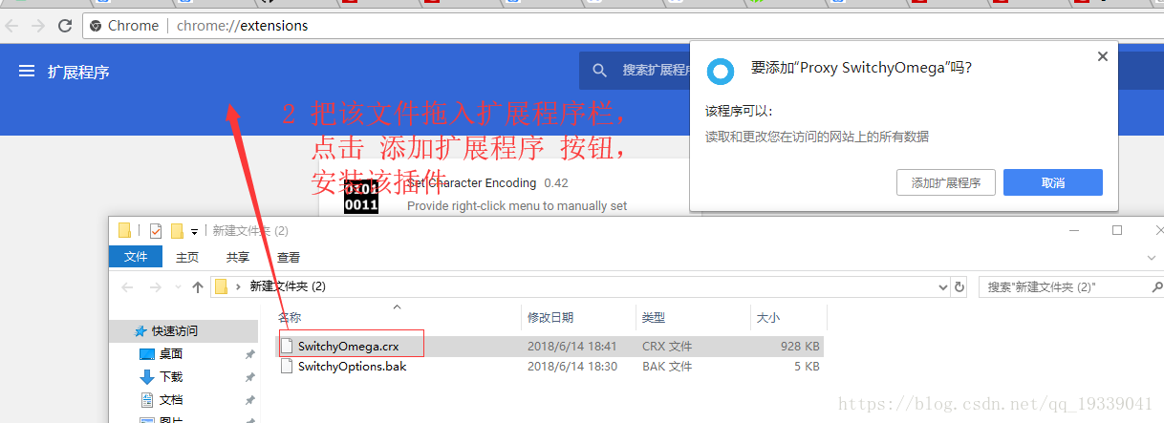This screenshot has height=423, width=1164.
Task: Click the Quick access star icon
Action: [x=140, y=331]
